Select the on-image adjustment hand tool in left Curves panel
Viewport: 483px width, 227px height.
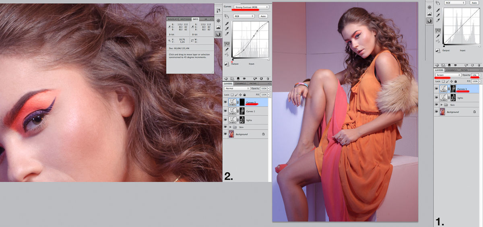227,16
